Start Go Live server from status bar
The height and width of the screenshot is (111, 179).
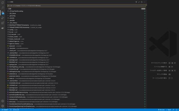[161, 110]
